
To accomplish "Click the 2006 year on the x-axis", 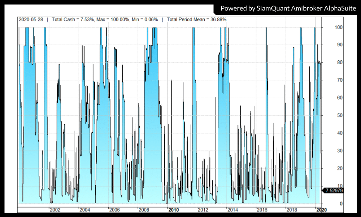I will point(114,210).
